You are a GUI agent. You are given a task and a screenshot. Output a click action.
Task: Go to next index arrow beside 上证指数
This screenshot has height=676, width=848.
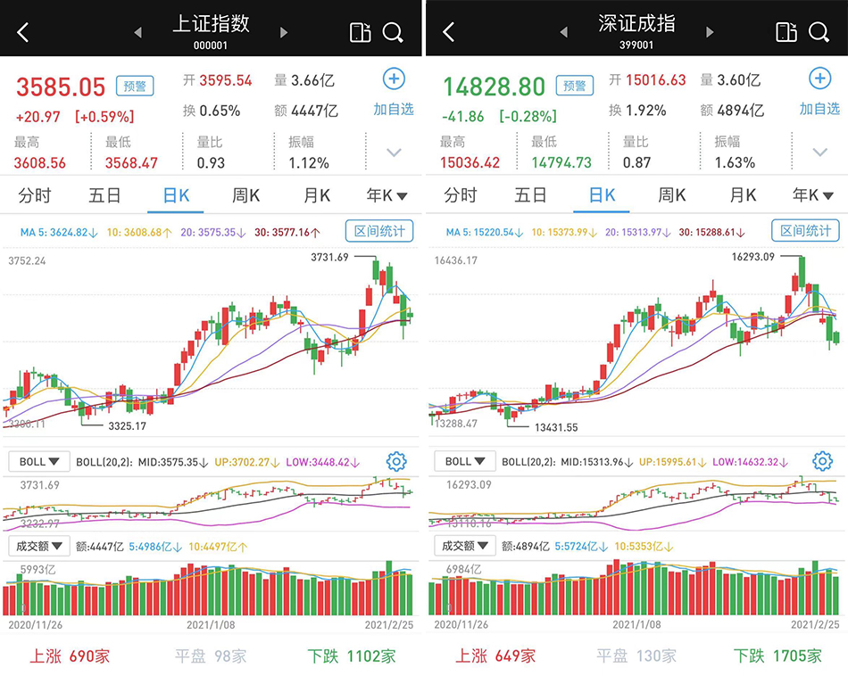pos(284,33)
